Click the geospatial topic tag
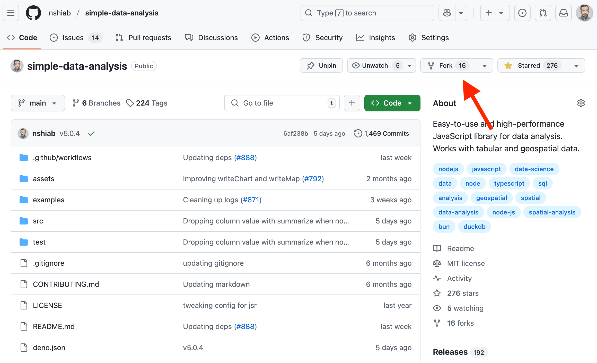The width and height of the screenshot is (597, 363). coord(491,198)
